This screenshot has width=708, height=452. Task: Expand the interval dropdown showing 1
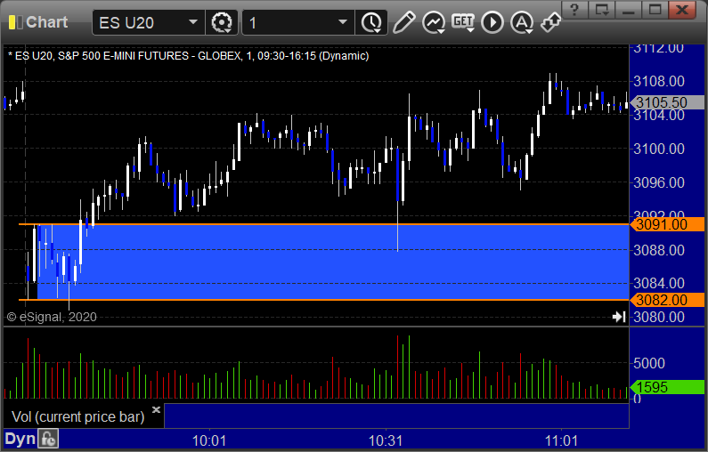click(298, 22)
